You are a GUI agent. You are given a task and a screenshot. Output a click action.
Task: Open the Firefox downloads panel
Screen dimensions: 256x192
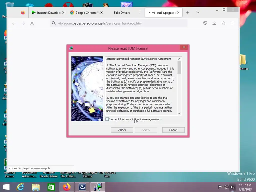click(214, 23)
